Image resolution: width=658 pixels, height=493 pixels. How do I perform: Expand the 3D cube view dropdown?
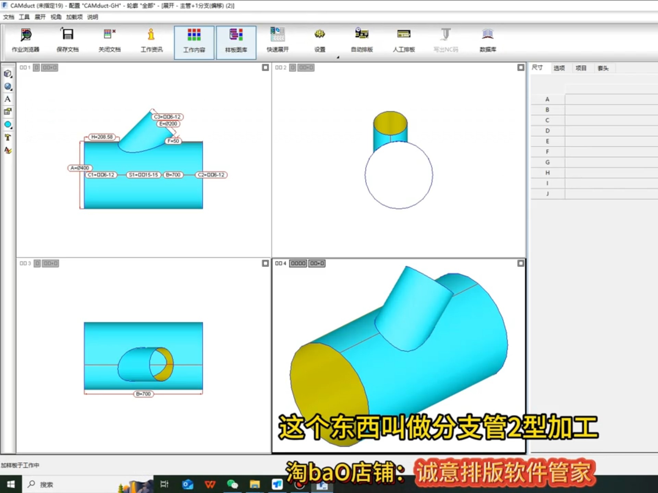pyautogui.click(x=12, y=77)
